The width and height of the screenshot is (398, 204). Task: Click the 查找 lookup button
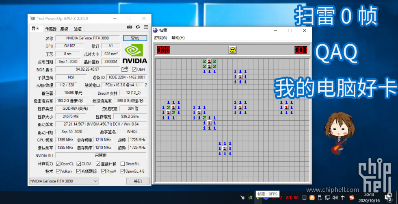[135, 38]
